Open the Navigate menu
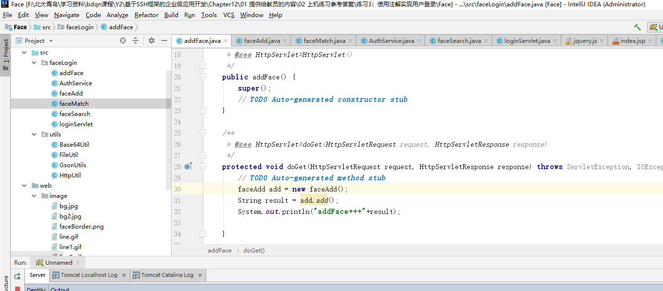The image size is (663, 291). pos(66,15)
